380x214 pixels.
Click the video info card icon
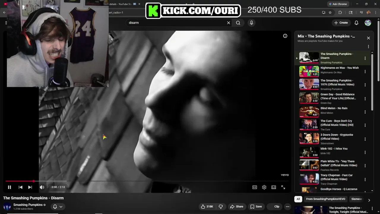coord(285,36)
